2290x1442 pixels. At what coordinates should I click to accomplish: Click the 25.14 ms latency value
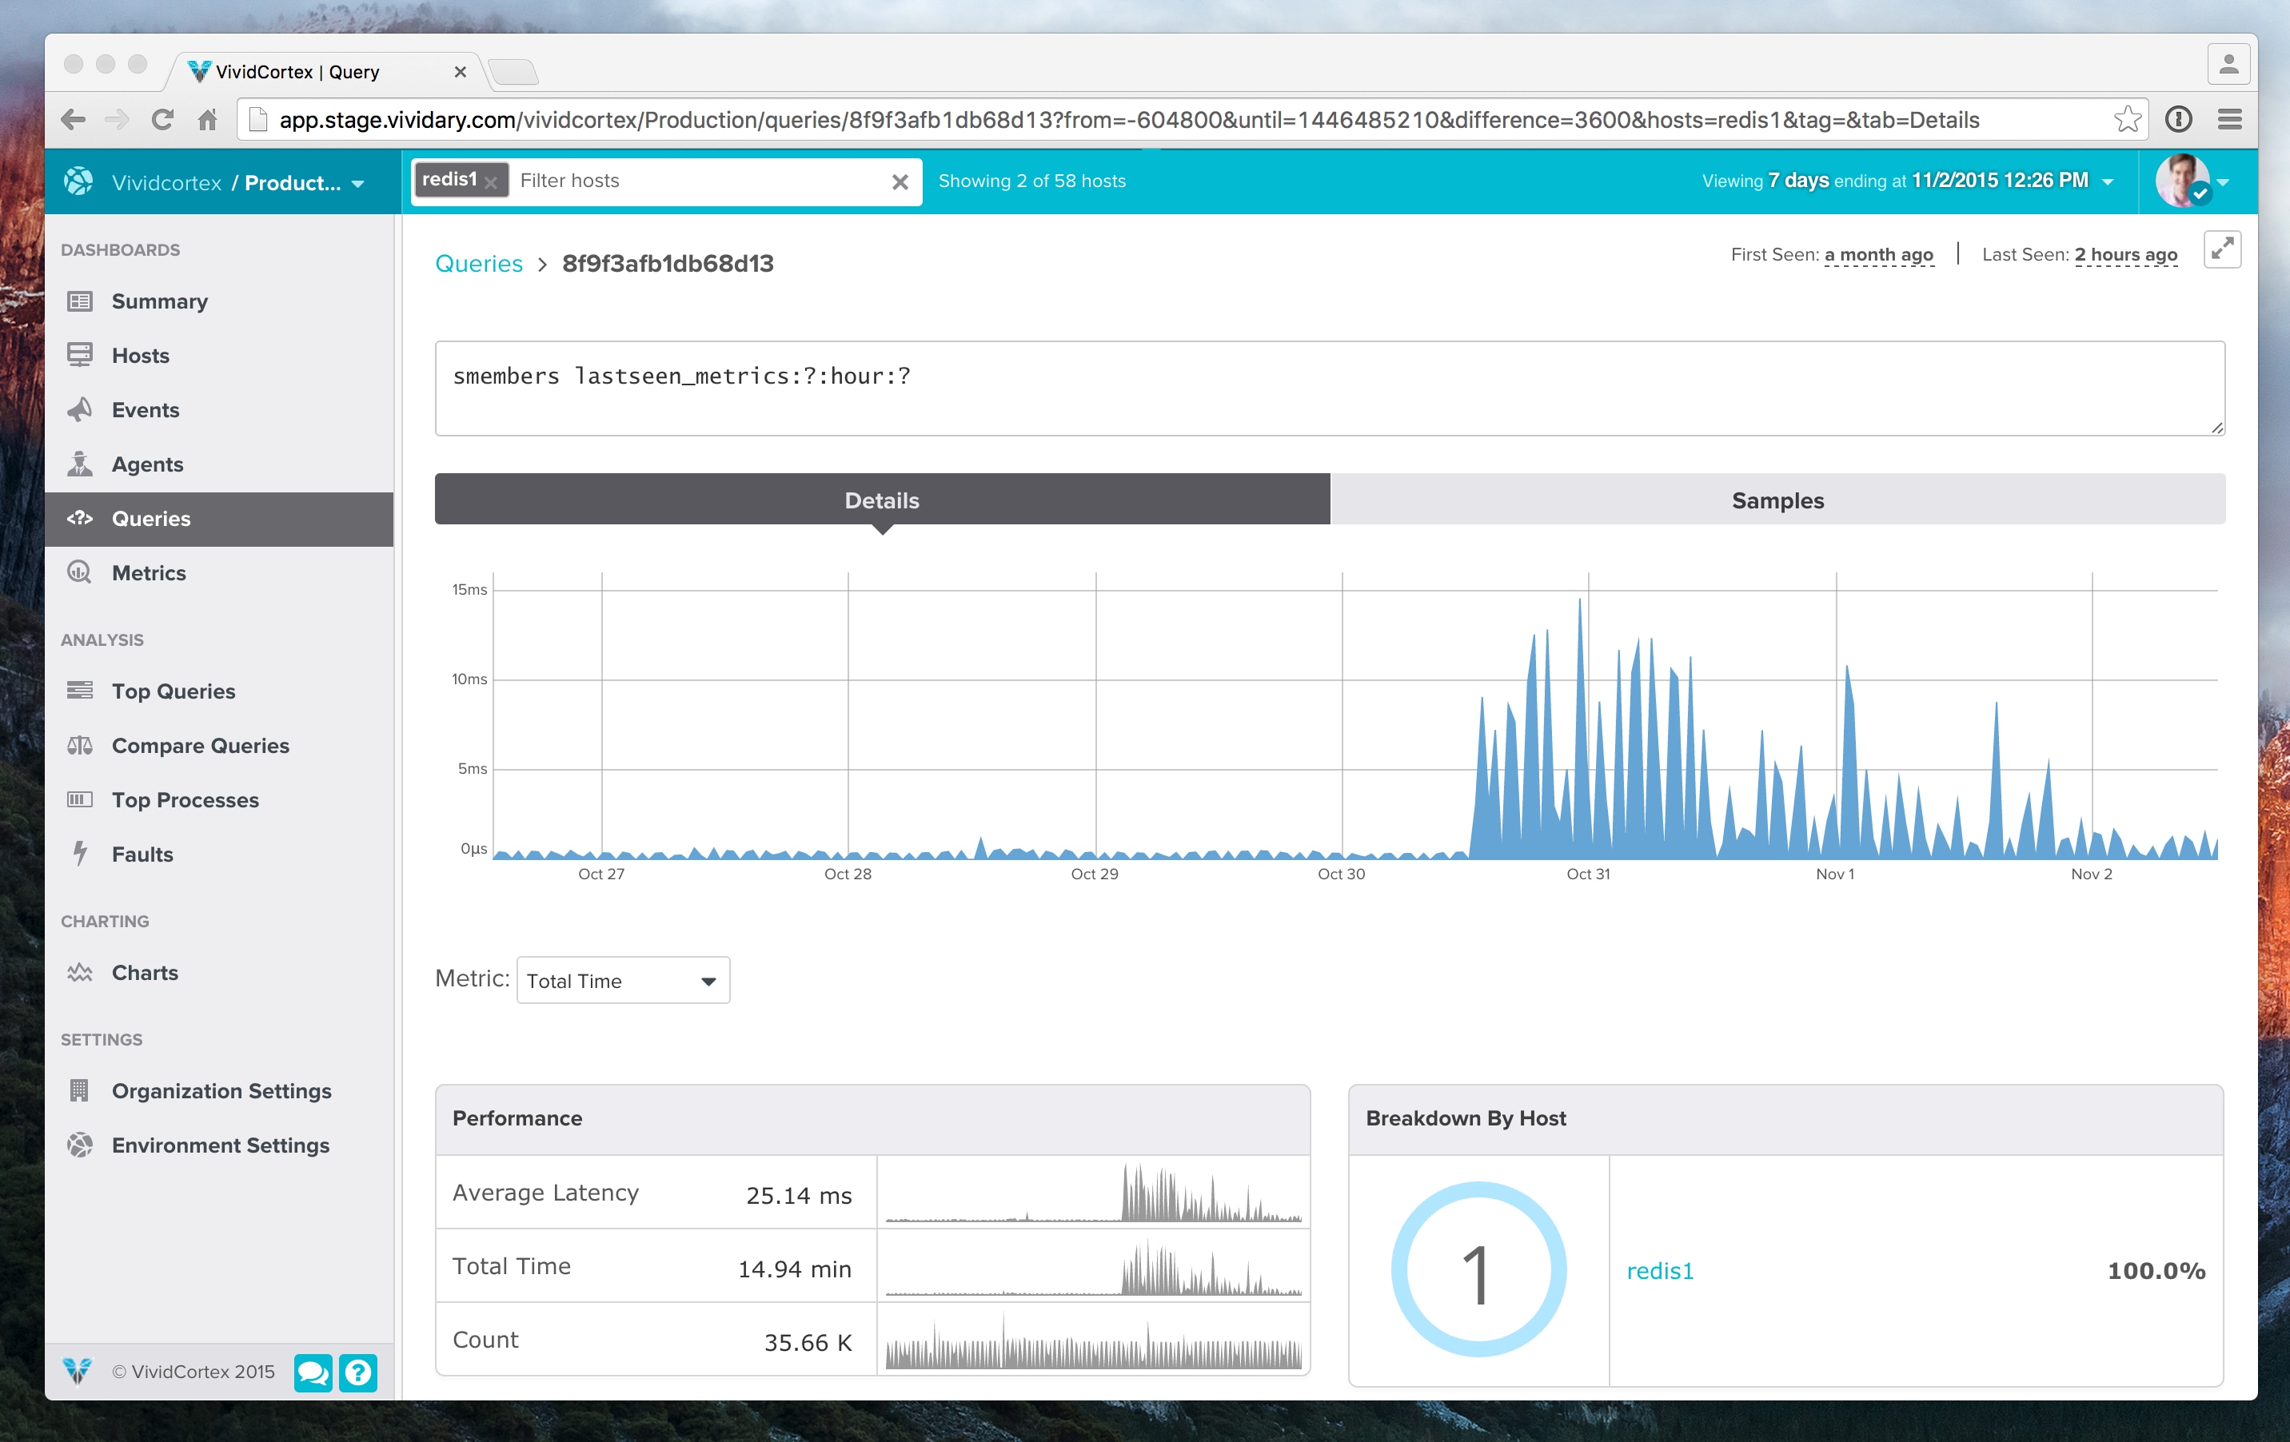(799, 1195)
